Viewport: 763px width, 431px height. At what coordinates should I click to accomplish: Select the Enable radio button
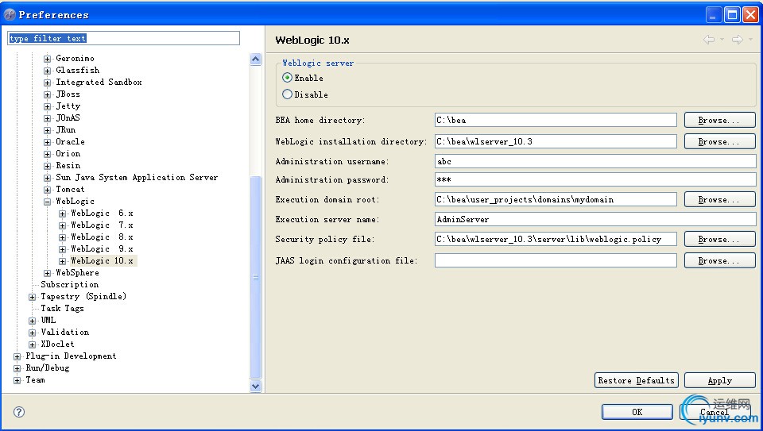tap(287, 78)
